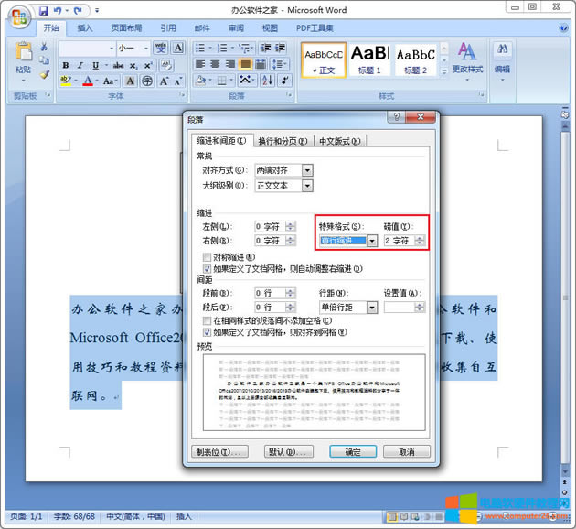Toggle 在相同样式的段落间不添加空格 checkbox

pyautogui.click(x=208, y=322)
